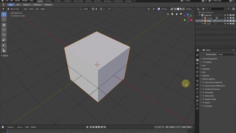The width and height of the screenshot is (236, 133).
Task: Enable the Motion Blur checkbox
Action: click(x=203, y=96)
